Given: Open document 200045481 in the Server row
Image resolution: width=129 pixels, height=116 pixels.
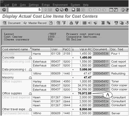Looking at the screenshot, I should (101, 113).
